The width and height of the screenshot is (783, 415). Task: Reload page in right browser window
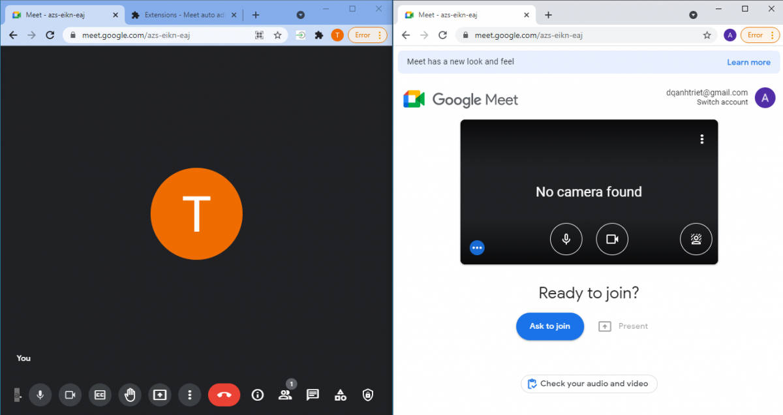click(x=442, y=35)
